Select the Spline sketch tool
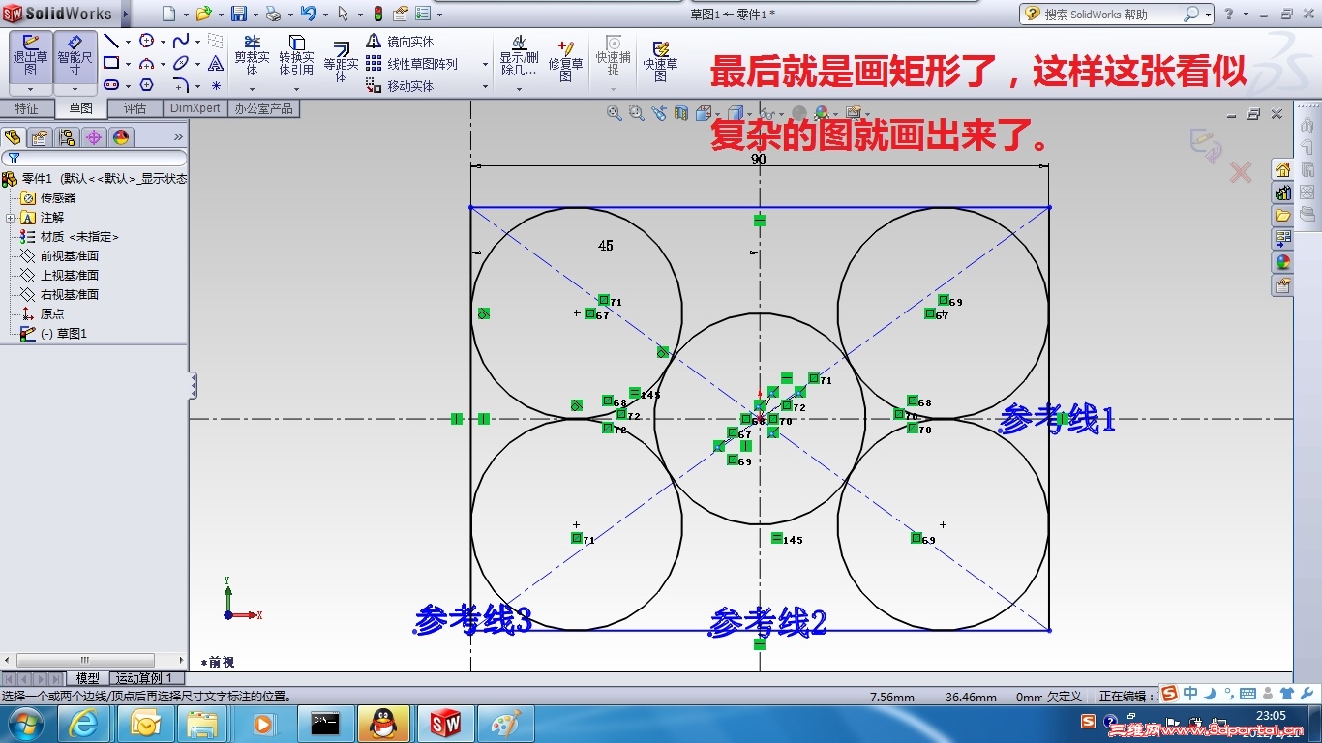 click(181, 41)
